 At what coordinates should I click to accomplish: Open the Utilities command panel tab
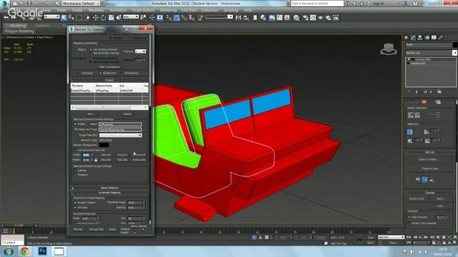[x=441, y=37]
